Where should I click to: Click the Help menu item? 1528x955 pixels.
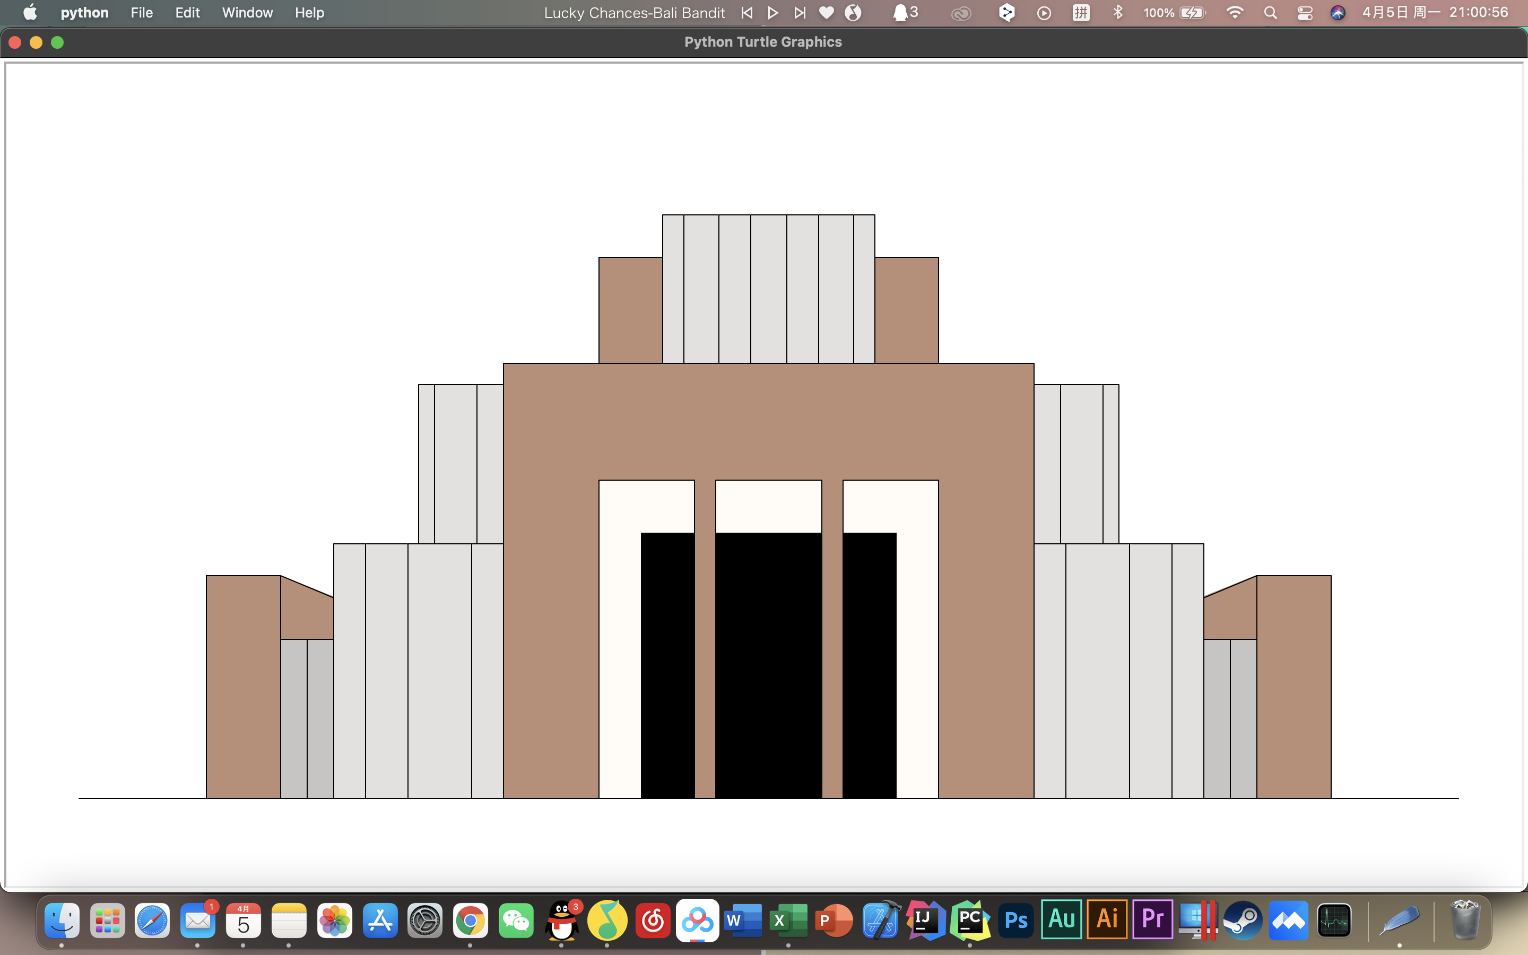(x=309, y=12)
